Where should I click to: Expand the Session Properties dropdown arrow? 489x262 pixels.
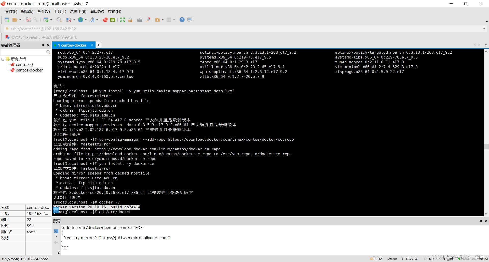click(51, 20)
